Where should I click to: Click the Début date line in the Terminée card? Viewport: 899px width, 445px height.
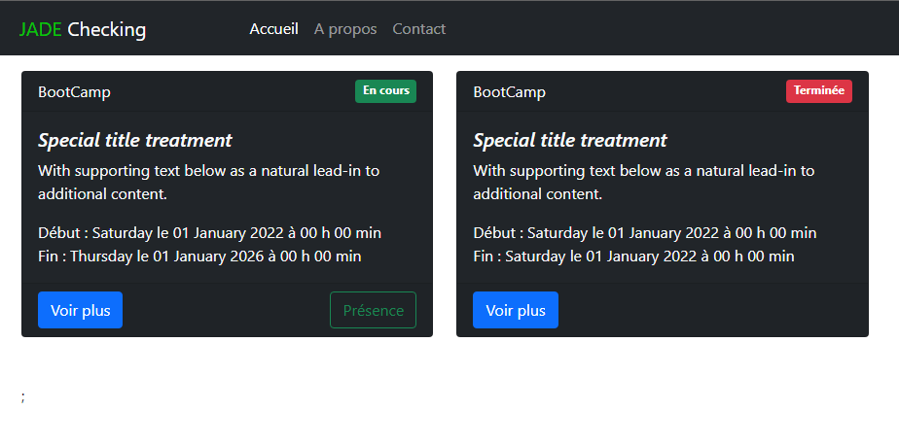click(x=644, y=233)
